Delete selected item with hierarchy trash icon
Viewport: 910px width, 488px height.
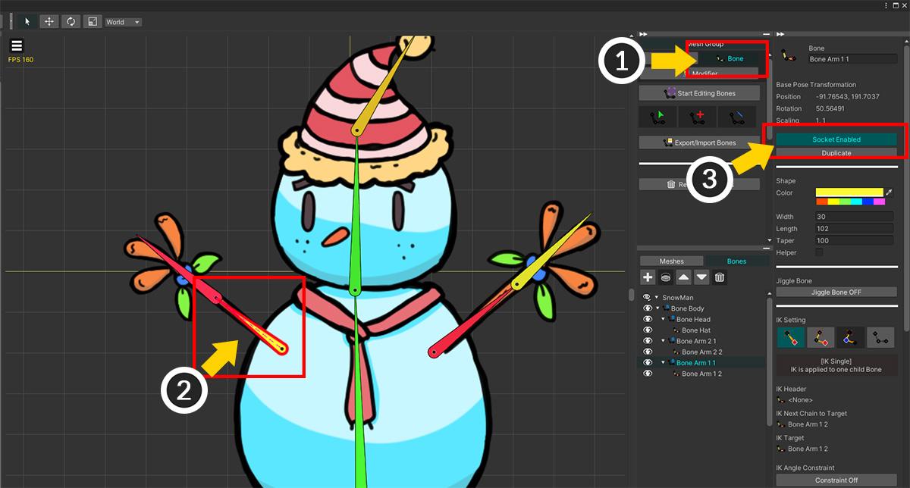(720, 277)
